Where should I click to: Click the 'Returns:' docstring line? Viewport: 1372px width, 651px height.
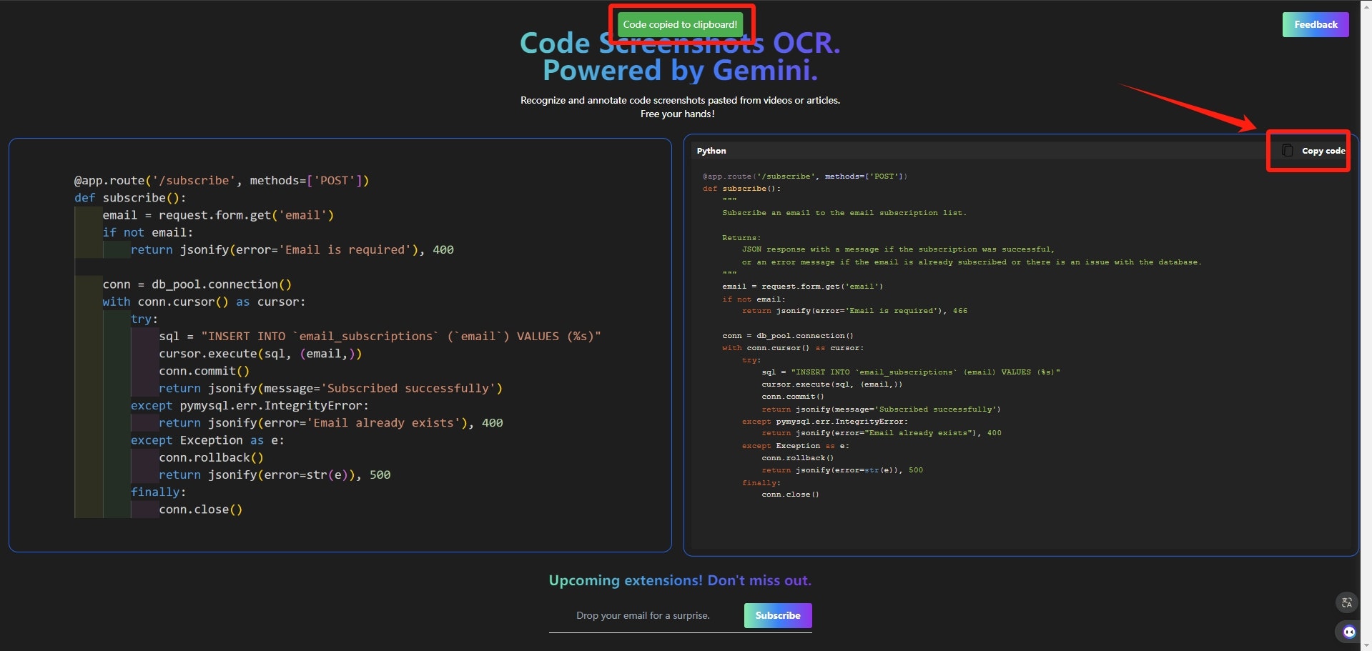point(741,237)
